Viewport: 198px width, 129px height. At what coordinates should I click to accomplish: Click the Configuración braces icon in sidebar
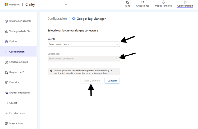click(x=6, y=52)
